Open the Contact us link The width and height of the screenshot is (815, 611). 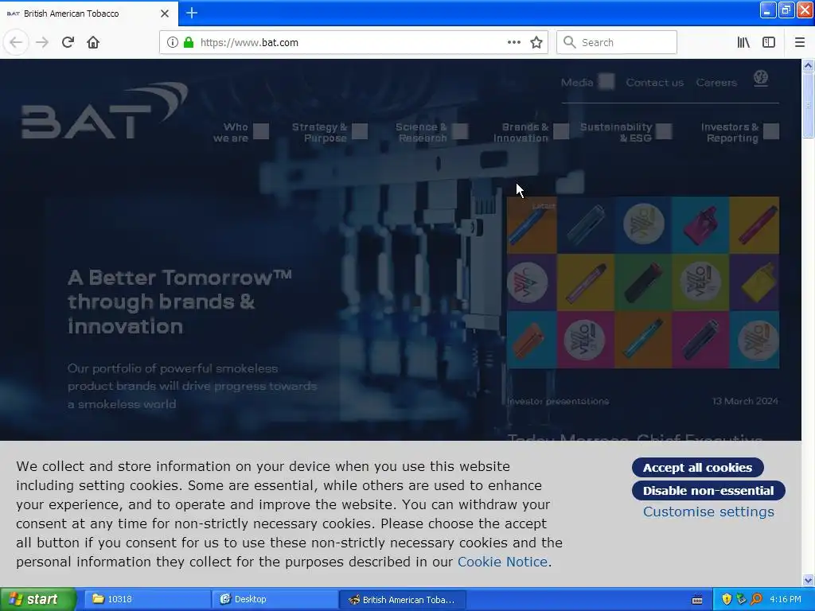tap(654, 82)
